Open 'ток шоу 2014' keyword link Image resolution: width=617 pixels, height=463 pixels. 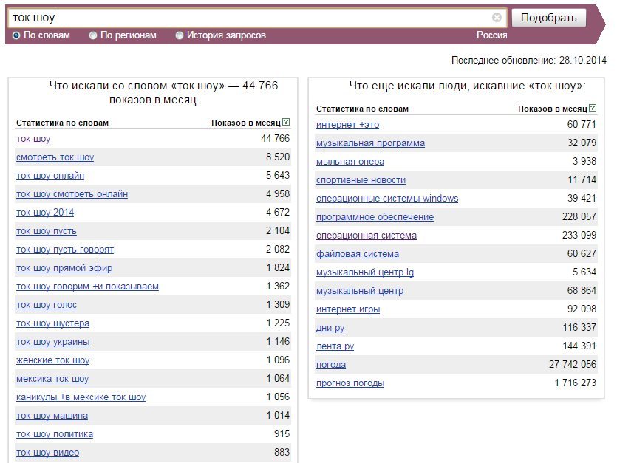(x=45, y=213)
